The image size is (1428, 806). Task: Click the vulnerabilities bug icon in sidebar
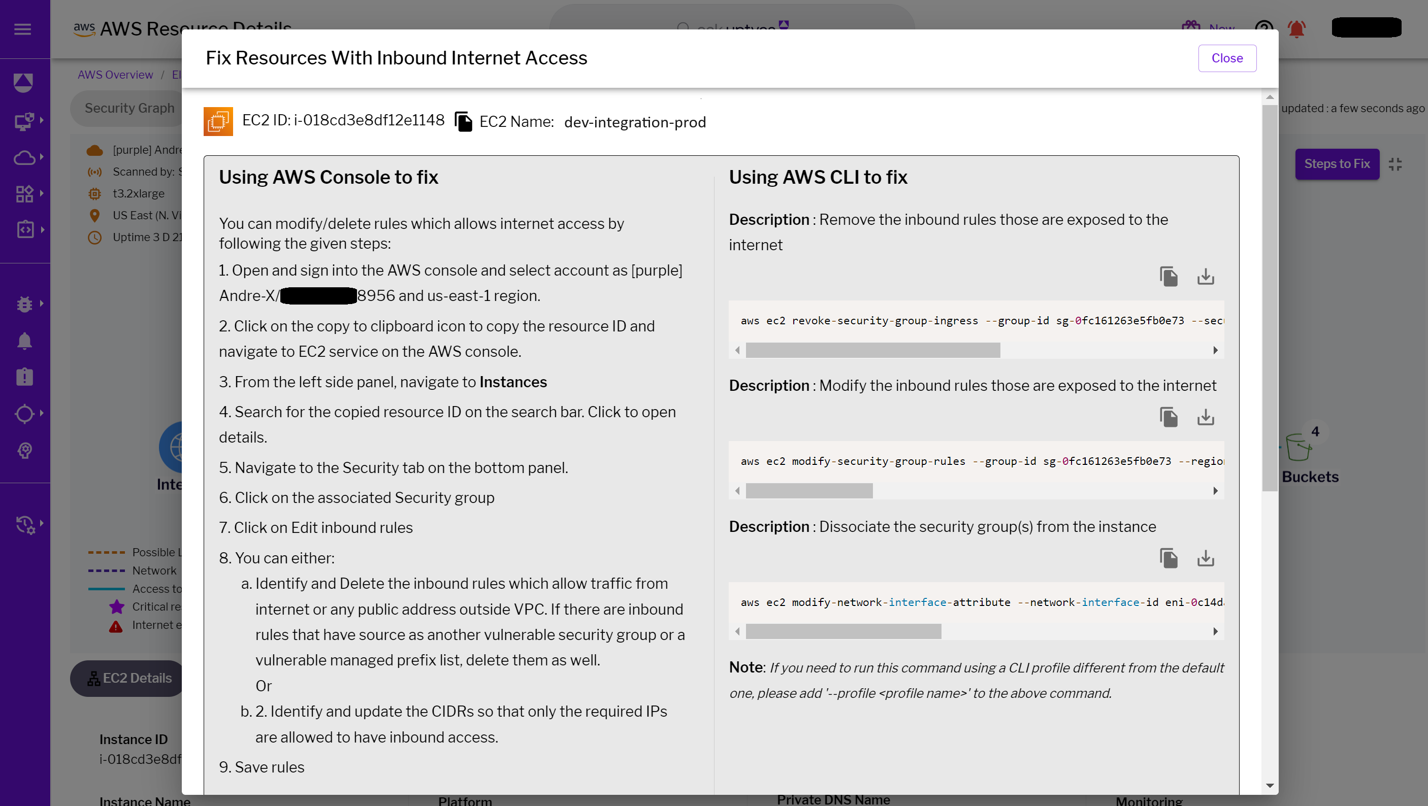(x=24, y=304)
